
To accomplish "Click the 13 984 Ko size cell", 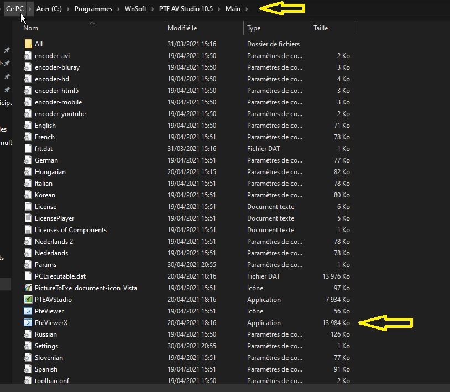I will (336, 323).
